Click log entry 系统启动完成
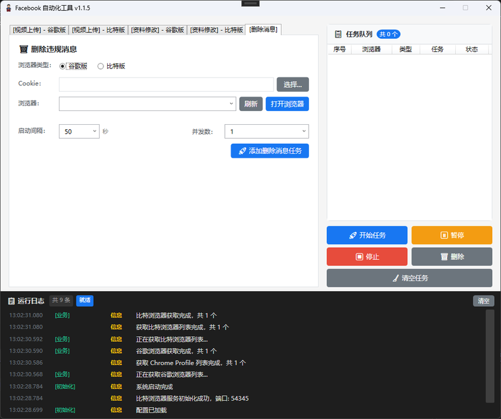This screenshot has height=419, width=501. tap(154, 386)
